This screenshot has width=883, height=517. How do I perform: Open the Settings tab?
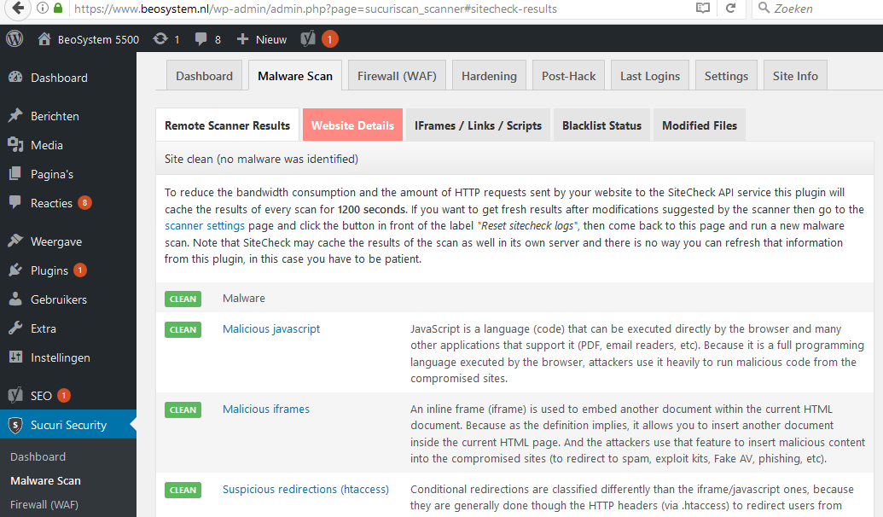pyautogui.click(x=726, y=75)
